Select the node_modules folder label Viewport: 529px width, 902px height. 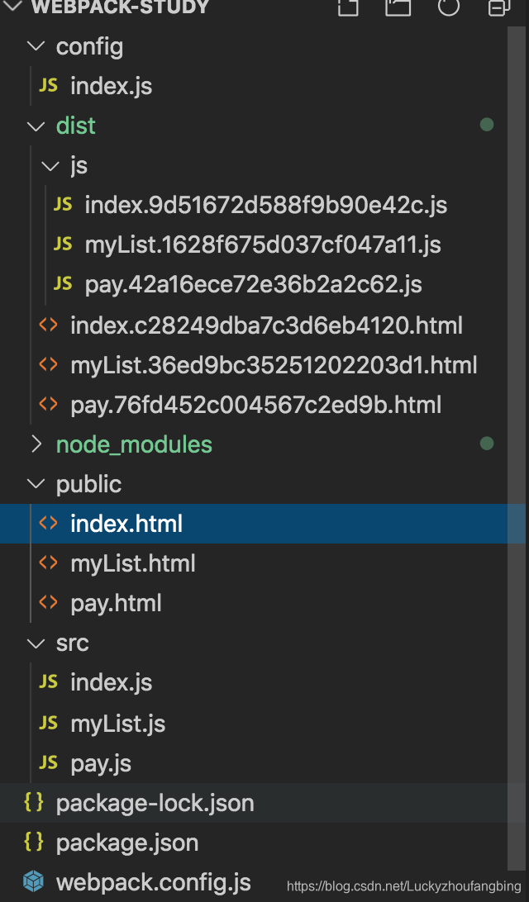[x=134, y=444]
